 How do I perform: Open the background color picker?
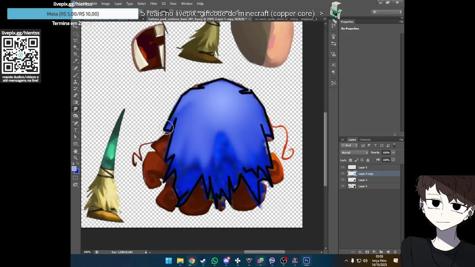tap(77, 172)
